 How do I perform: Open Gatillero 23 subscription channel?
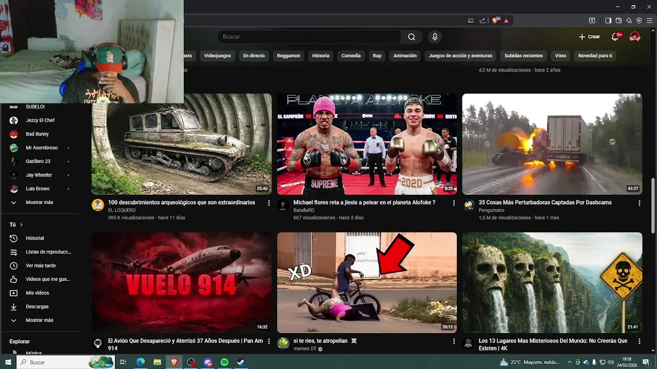tap(39, 161)
